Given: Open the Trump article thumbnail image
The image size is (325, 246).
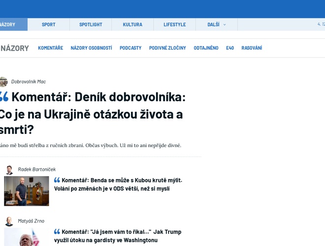Looking at the screenshot, I should [x=27, y=238].
